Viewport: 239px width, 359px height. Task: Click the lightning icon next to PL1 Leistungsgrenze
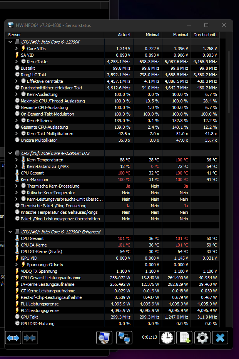pyautogui.click(x=17, y=304)
